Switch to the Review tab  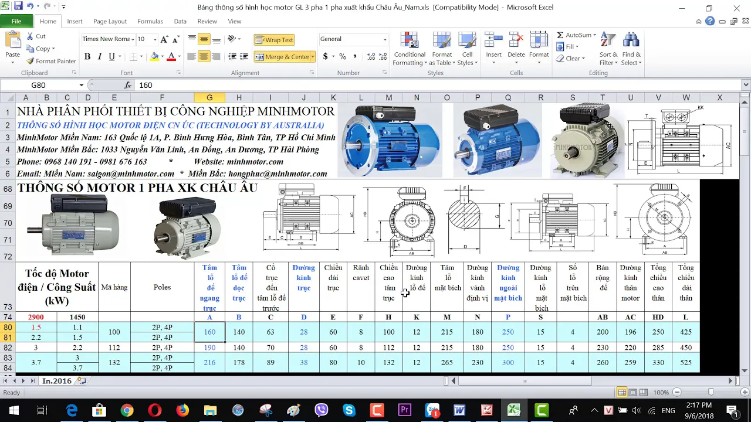(x=207, y=21)
